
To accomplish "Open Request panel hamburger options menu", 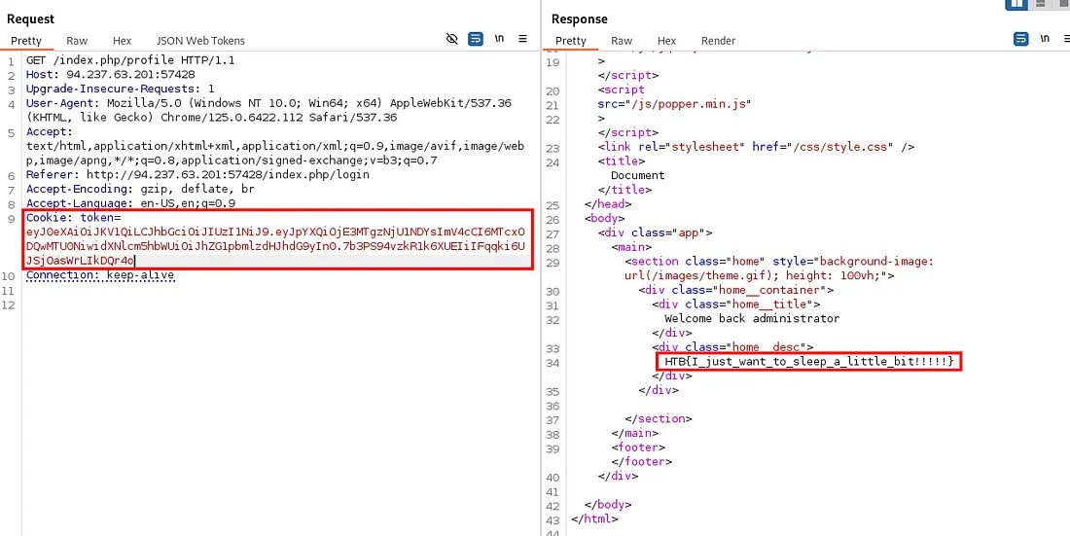I will (x=522, y=39).
